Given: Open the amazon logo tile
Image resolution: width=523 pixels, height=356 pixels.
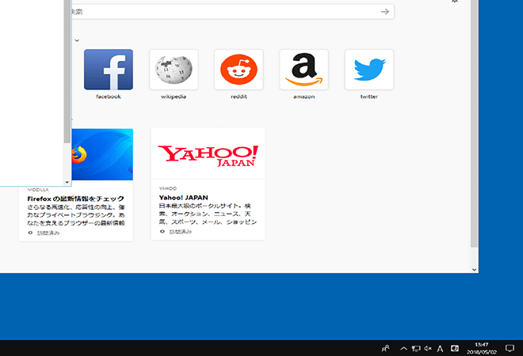Looking at the screenshot, I should tap(303, 70).
